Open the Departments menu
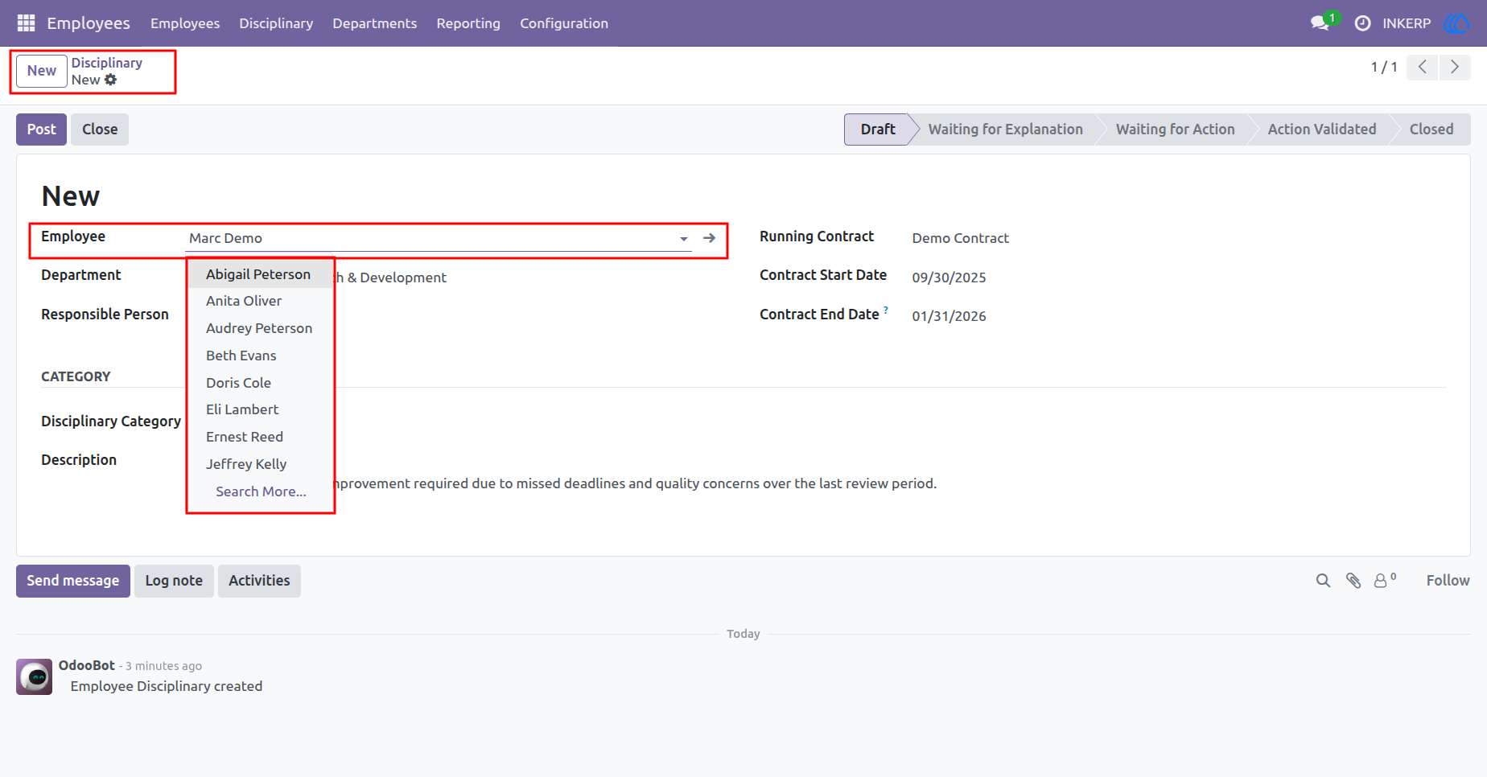Screen dimensions: 1487x777 click(375, 23)
